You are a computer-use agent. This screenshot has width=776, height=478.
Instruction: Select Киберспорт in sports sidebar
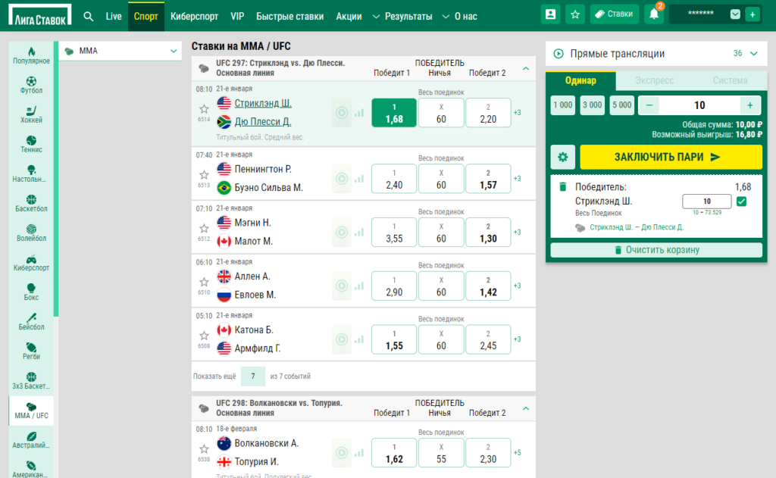(31, 263)
